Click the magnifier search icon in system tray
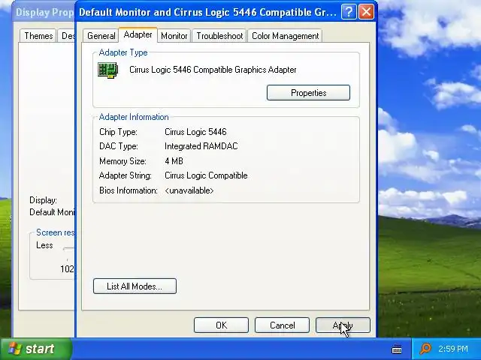Viewport: 481px width, 360px height. (x=425, y=349)
